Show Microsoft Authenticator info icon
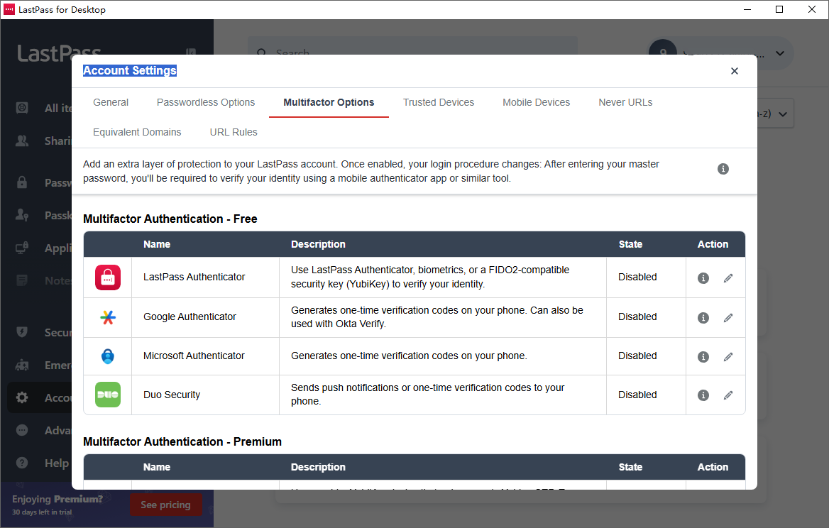This screenshot has width=829, height=528. (x=703, y=357)
